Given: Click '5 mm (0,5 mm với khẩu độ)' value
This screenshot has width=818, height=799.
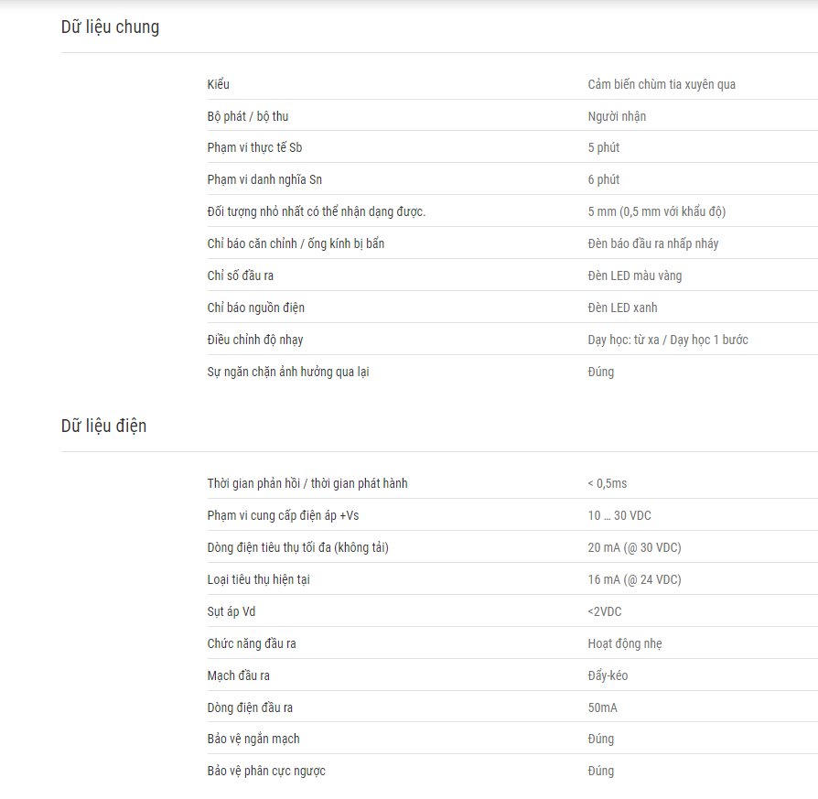Looking at the screenshot, I should tap(657, 211).
